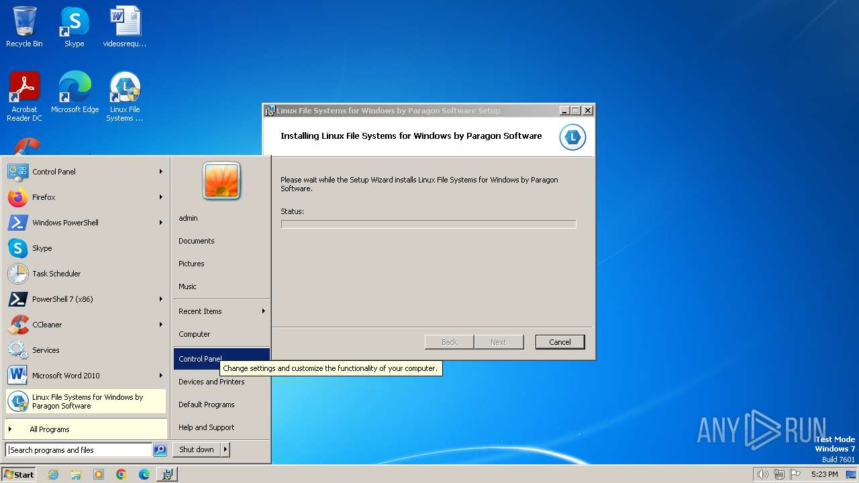The width and height of the screenshot is (859, 483).
Task: Expand the Microsoft Word 2010 jump list arrow
Action: pyautogui.click(x=161, y=376)
